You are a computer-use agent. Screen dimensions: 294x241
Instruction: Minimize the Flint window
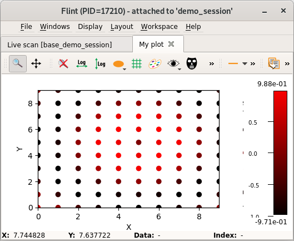(x=265, y=12)
